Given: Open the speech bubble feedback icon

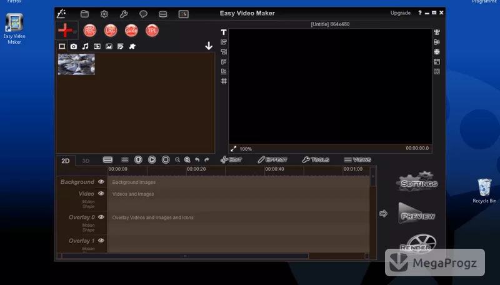Looking at the screenshot, I should pyautogui.click(x=143, y=14).
